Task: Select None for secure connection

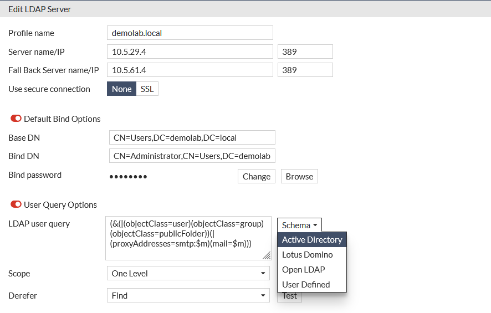Action: click(x=121, y=89)
